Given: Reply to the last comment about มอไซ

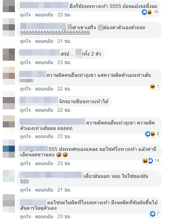Looking at the screenshot, I should click(44, 216).
